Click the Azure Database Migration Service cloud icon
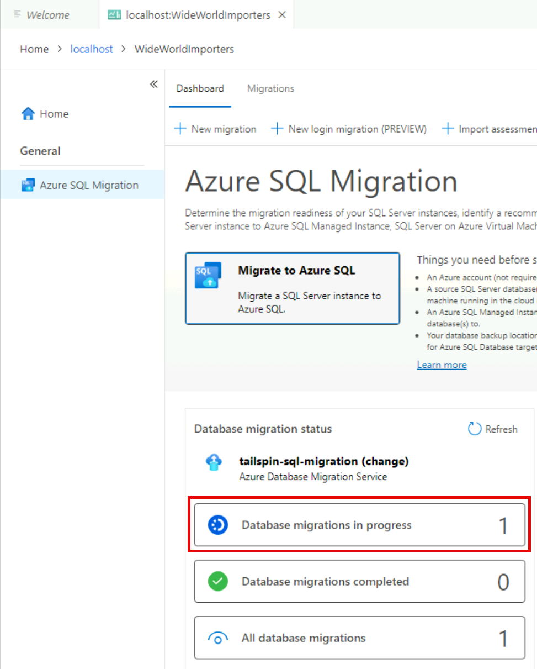 click(214, 462)
